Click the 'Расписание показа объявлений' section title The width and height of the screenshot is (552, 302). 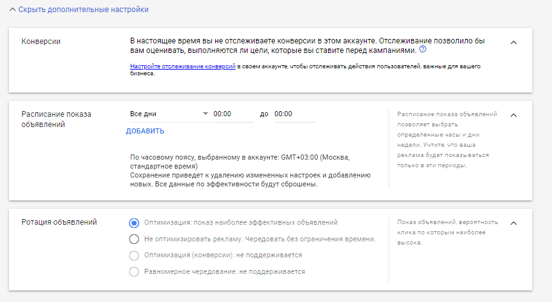(x=56, y=119)
